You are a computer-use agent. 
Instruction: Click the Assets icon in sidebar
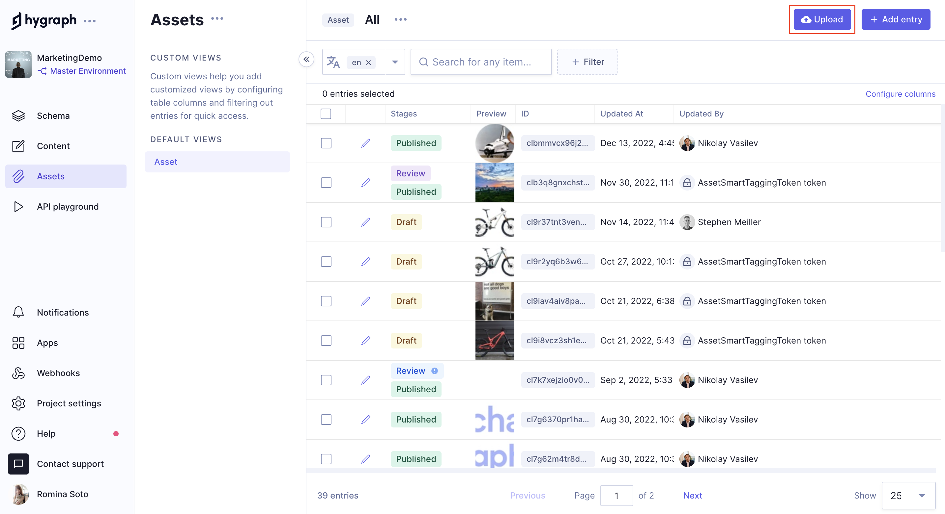(x=18, y=177)
